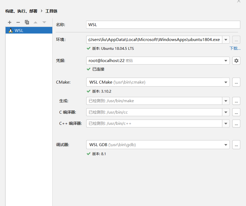The width and height of the screenshot is (246, 206).
Task: Expand the environment path dropdown
Action: pyautogui.click(x=226, y=40)
